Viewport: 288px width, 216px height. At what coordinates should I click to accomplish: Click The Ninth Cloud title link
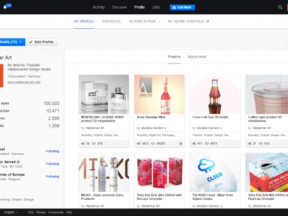pos(213,197)
